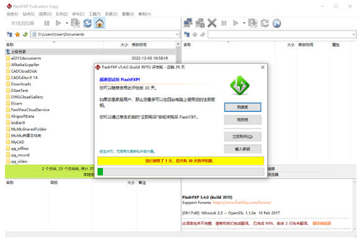
Task: Open local favorites with the orange star
Action: pos(17,34)
